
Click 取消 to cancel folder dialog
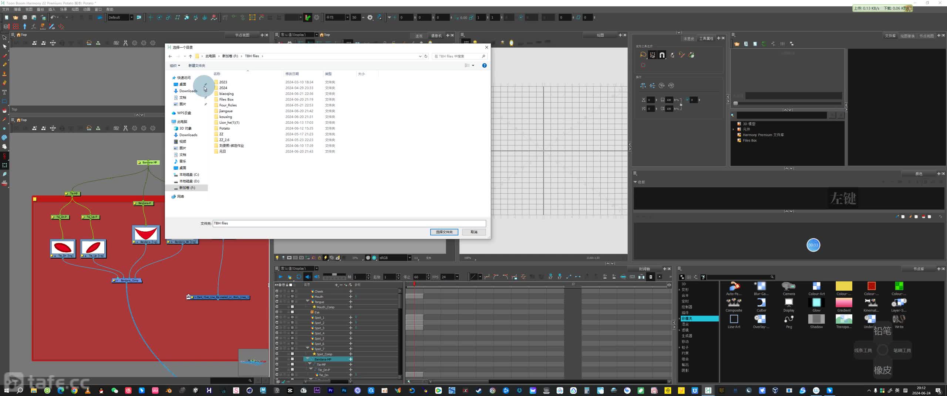click(x=474, y=232)
